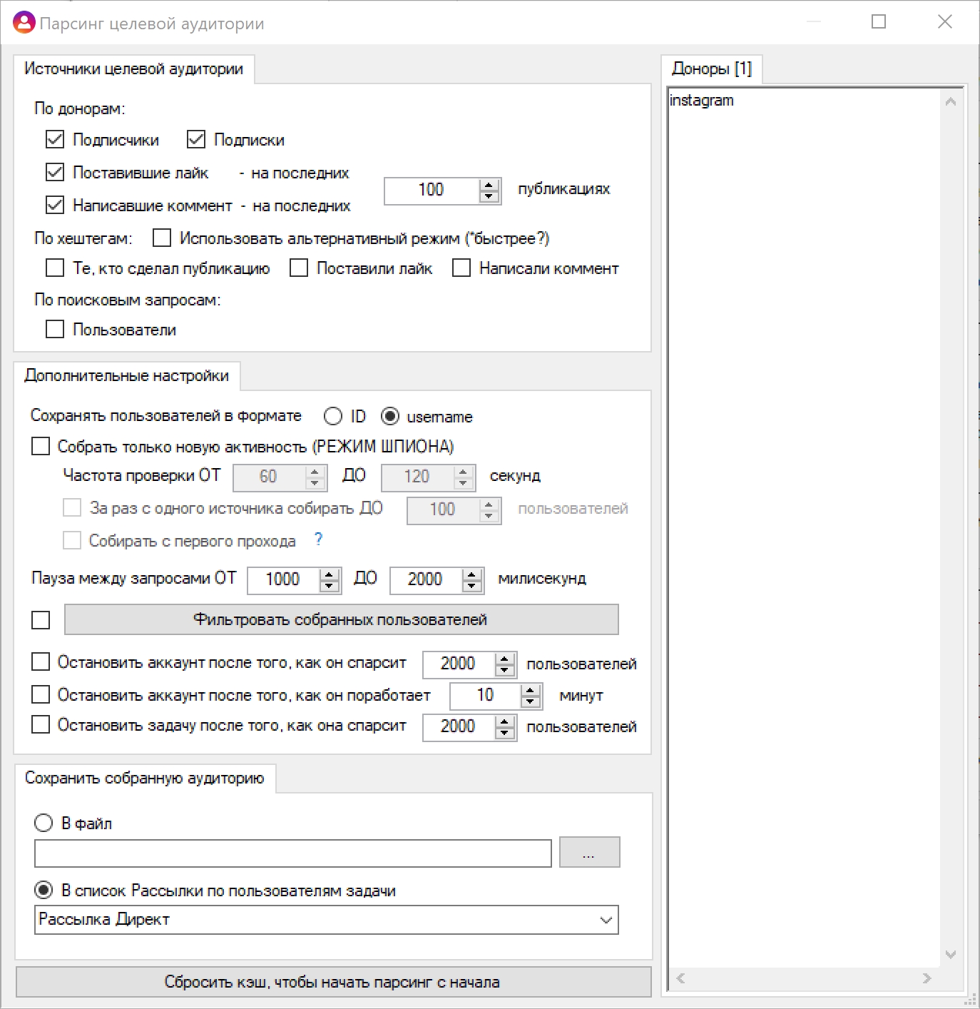Check stop account after working minutes
Image resolution: width=980 pixels, height=1009 pixels.
point(41,694)
